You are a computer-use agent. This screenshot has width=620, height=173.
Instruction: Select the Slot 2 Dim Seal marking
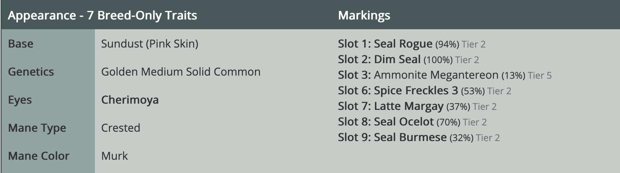(397, 60)
